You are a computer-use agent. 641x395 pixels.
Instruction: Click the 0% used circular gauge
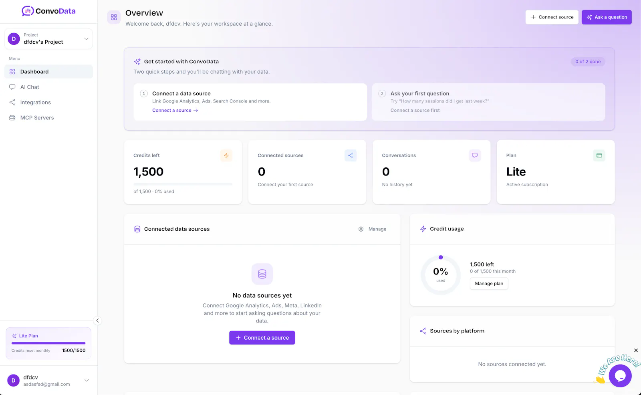tap(441, 275)
